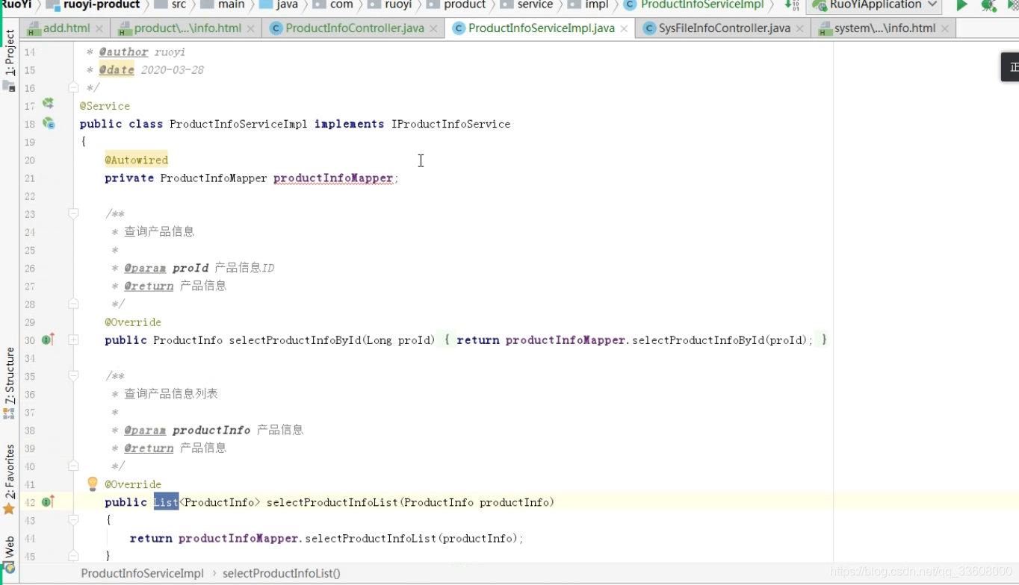Collapse the Javadoc comment at line 23
Viewport: 1019px width, 585px height.
click(x=73, y=214)
